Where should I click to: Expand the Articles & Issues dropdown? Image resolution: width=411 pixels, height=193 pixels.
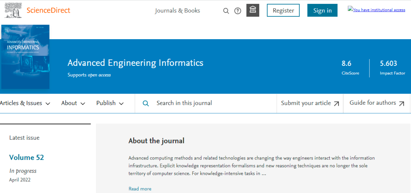click(25, 103)
